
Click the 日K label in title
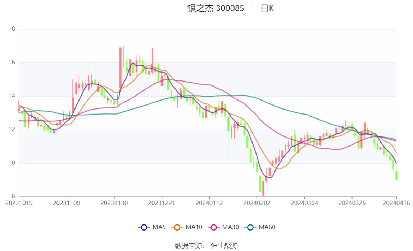coord(267,8)
